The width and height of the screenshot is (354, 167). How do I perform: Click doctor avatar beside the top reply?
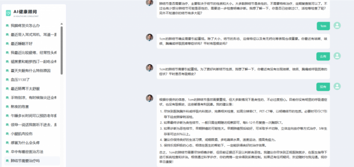pyautogui.click(x=150, y=2)
